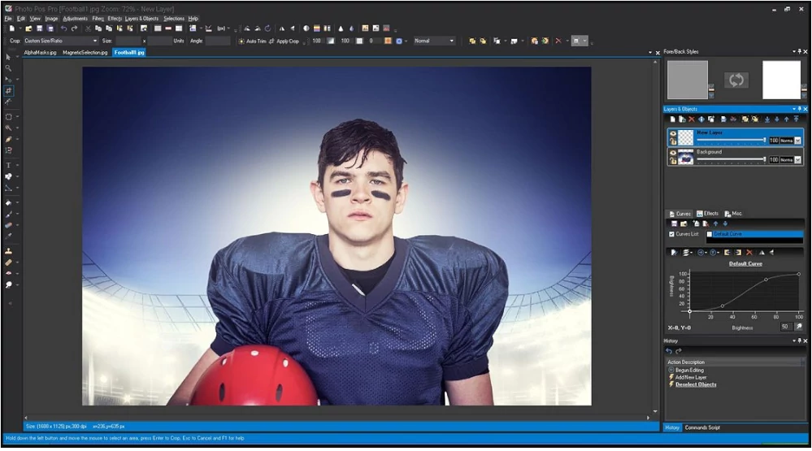Click the gray foreground color swatch

tap(687, 80)
